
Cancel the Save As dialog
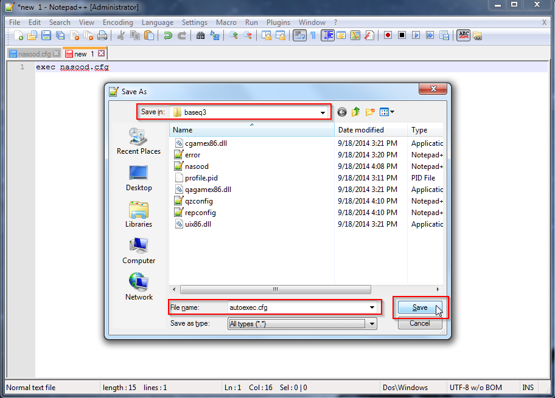pos(420,323)
